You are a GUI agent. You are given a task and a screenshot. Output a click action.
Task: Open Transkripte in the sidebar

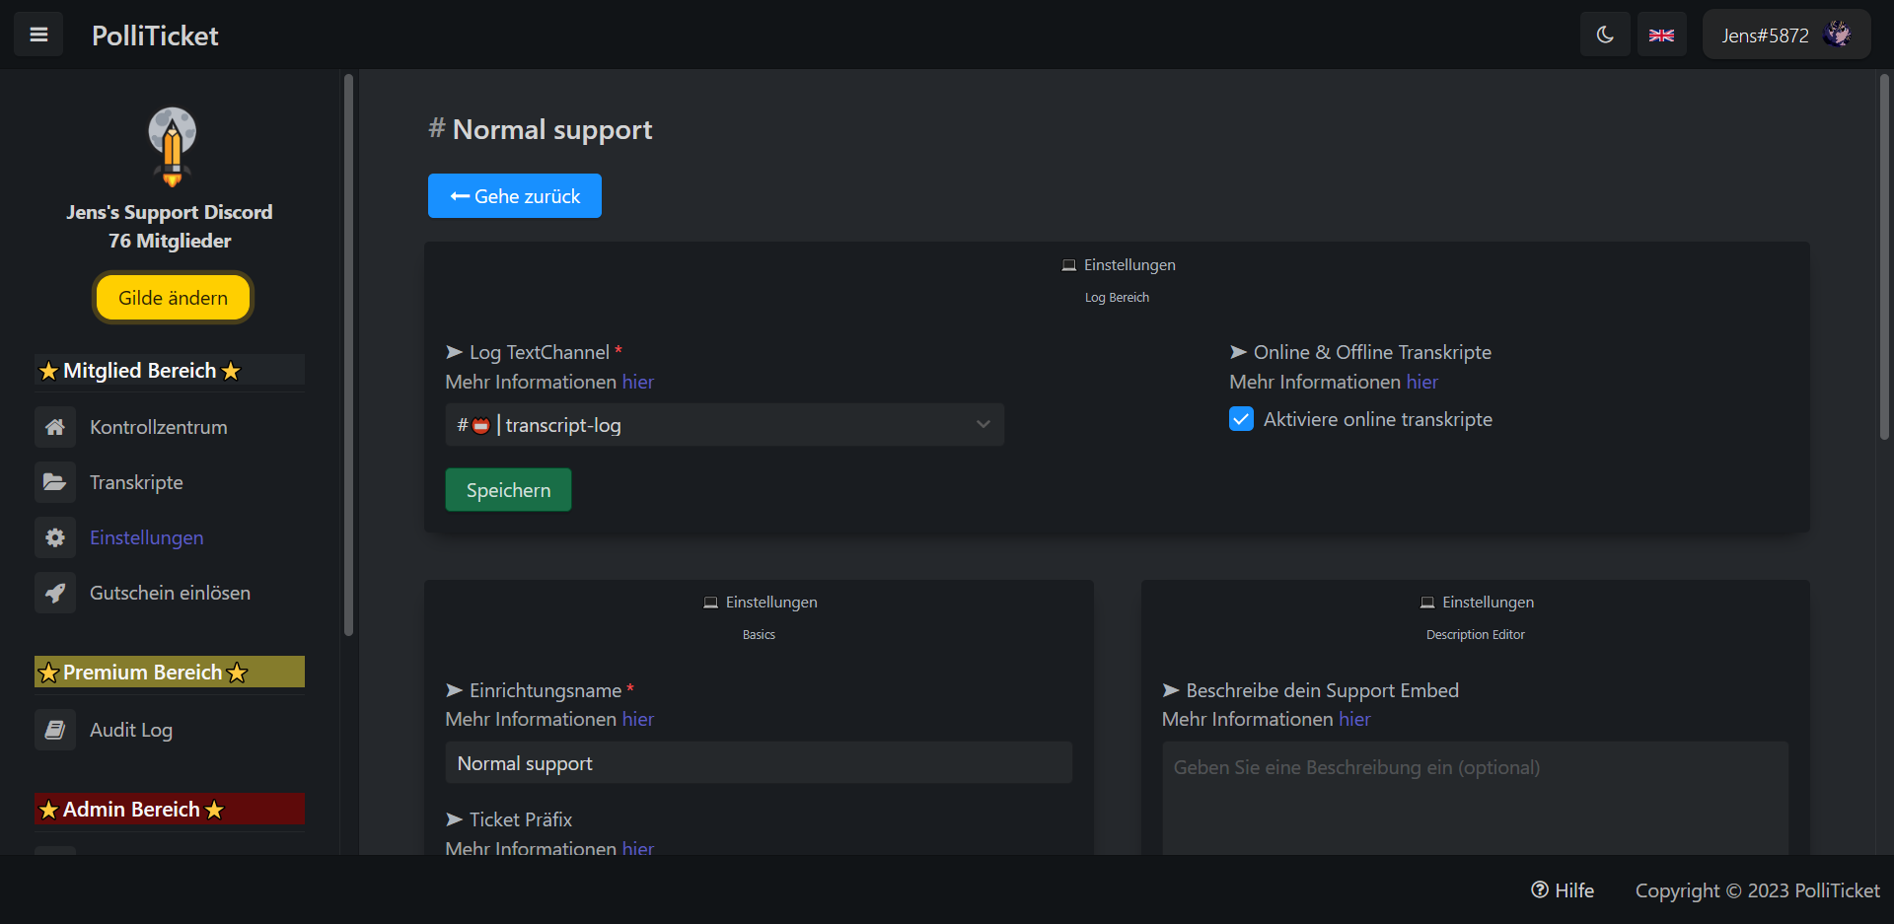point(136,482)
